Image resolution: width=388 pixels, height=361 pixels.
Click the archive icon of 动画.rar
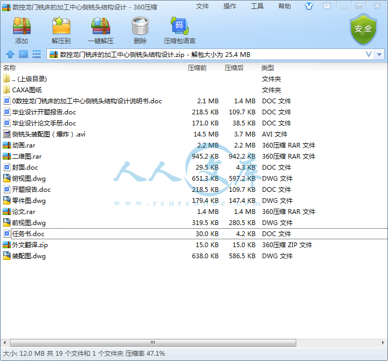point(7,145)
